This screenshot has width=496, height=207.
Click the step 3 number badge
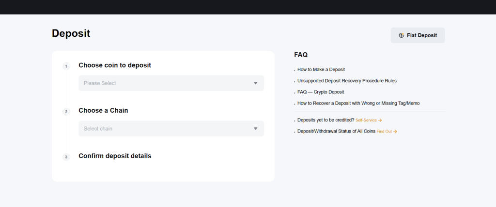tap(66, 157)
